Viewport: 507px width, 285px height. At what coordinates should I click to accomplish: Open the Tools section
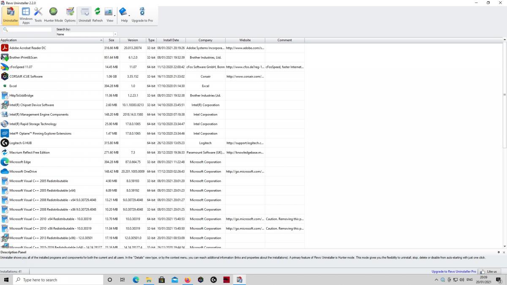[x=38, y=15]
